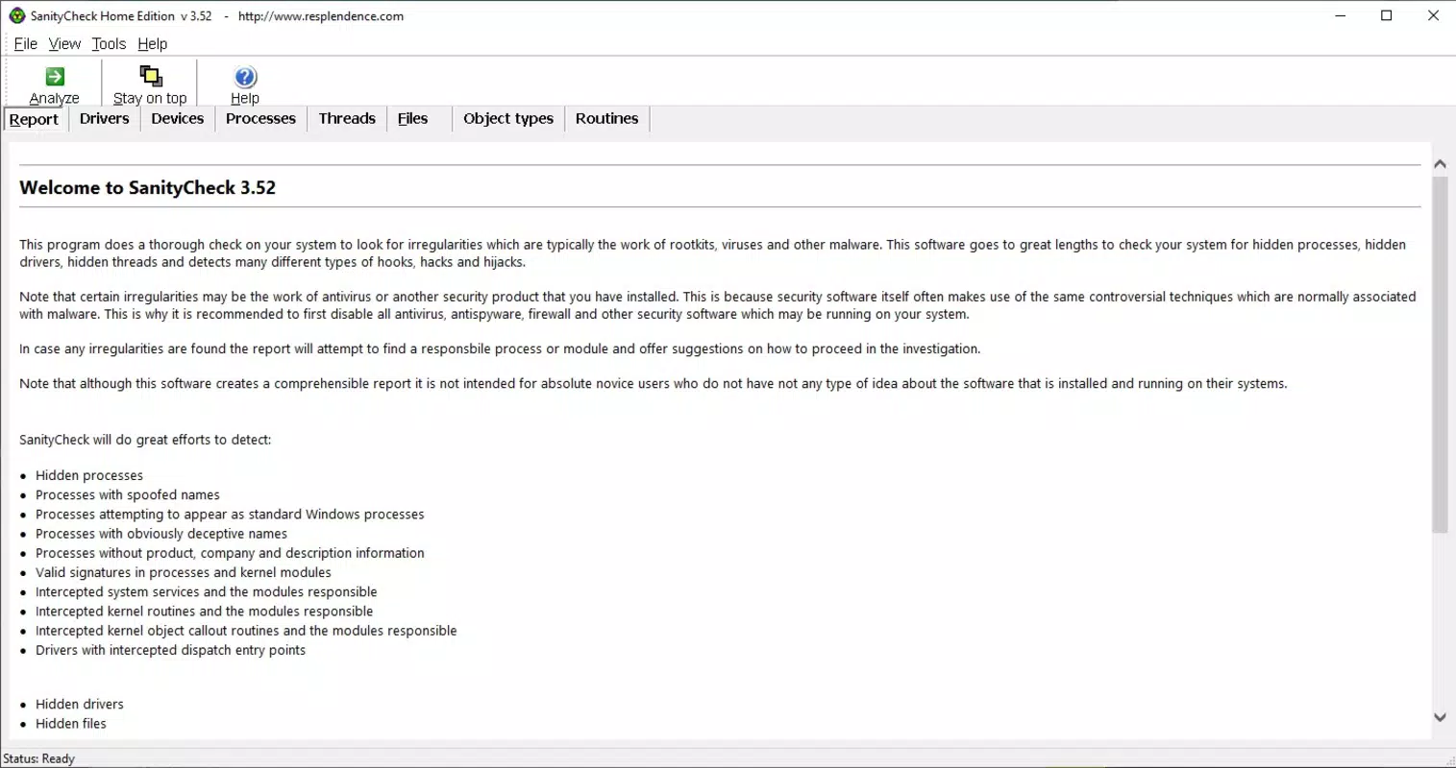Image resolution: width=1456 pixels, height=768 pixels.
Task: Click the 'Status: Ready' status bar text
Action: click(39, 758)
